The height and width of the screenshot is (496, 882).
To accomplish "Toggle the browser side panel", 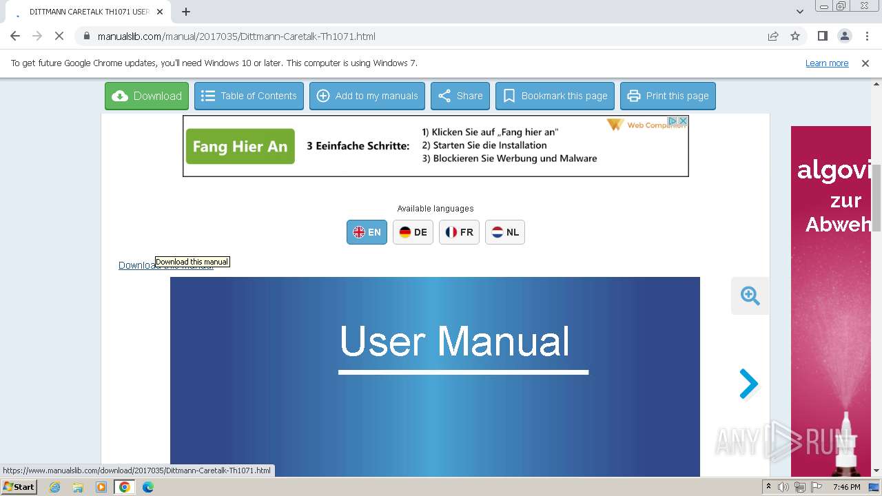I will (823, 36).
